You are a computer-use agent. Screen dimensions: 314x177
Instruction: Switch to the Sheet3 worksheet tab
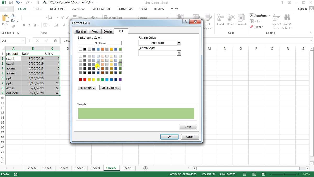tap(80, 168)
